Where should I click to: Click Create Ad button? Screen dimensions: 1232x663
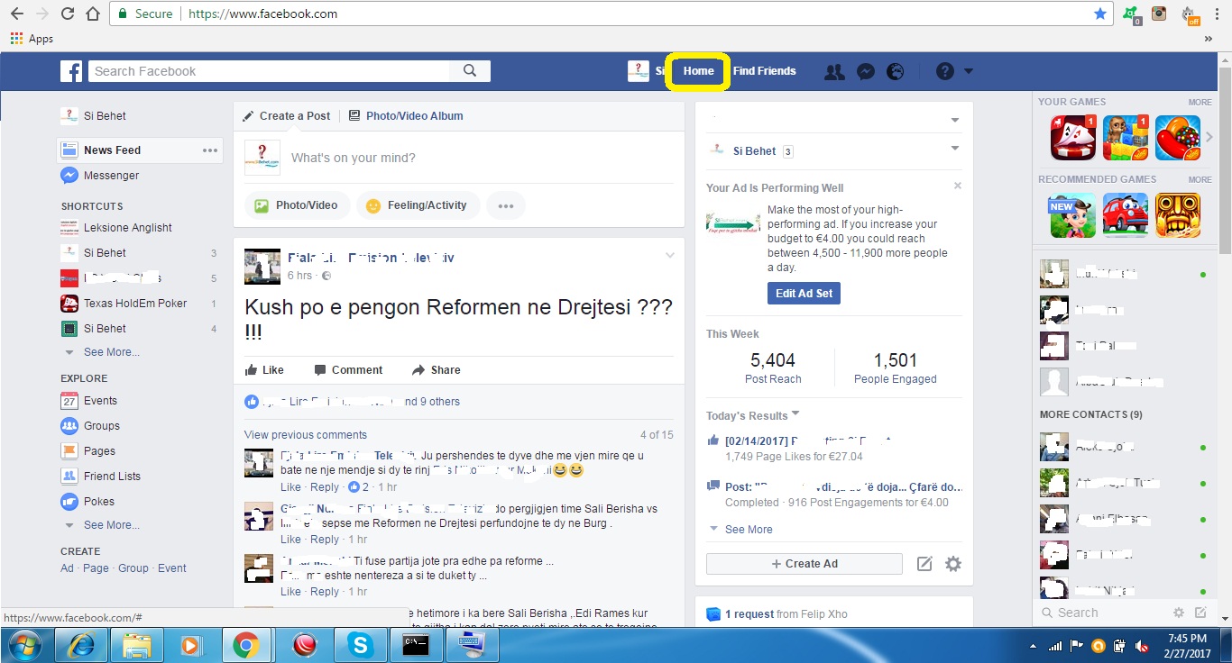click(x=804, y=564)
